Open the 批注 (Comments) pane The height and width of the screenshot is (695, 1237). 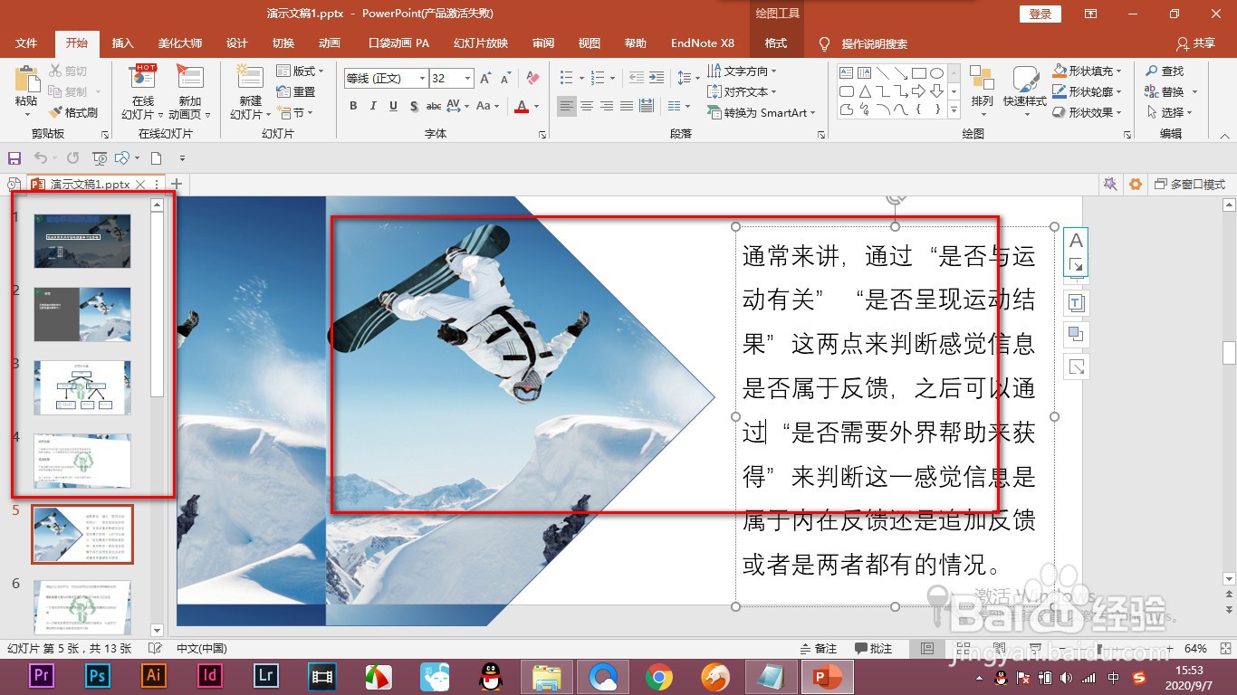874,649
